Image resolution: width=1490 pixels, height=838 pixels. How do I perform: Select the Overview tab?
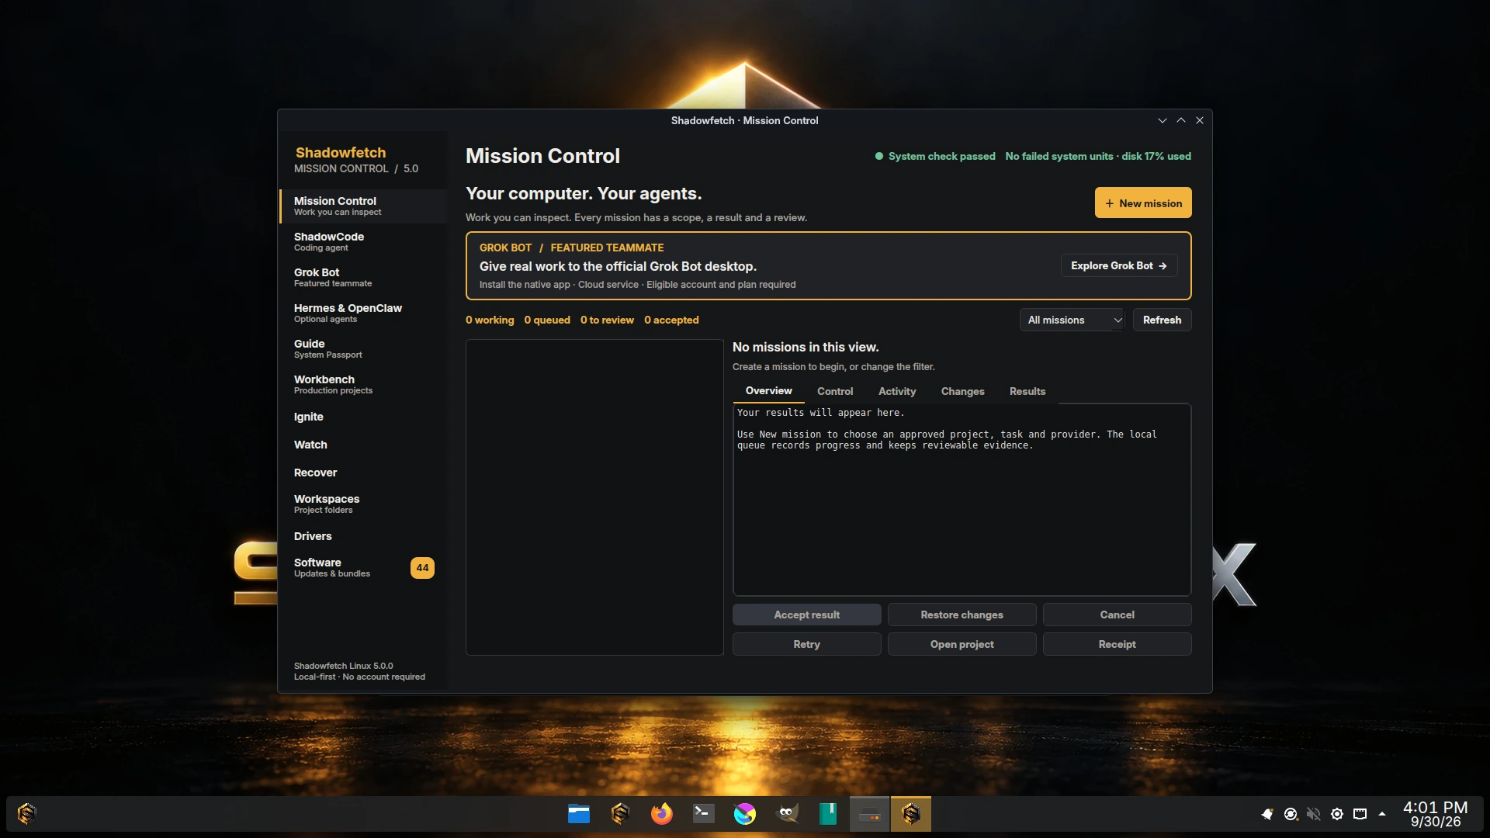768,391
